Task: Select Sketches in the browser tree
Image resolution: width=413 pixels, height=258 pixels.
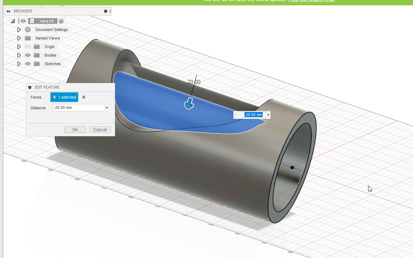Action: (x=52, y=64)
